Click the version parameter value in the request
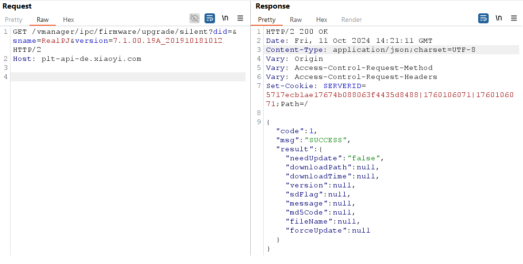523x264 pixels. pos(167,41)
